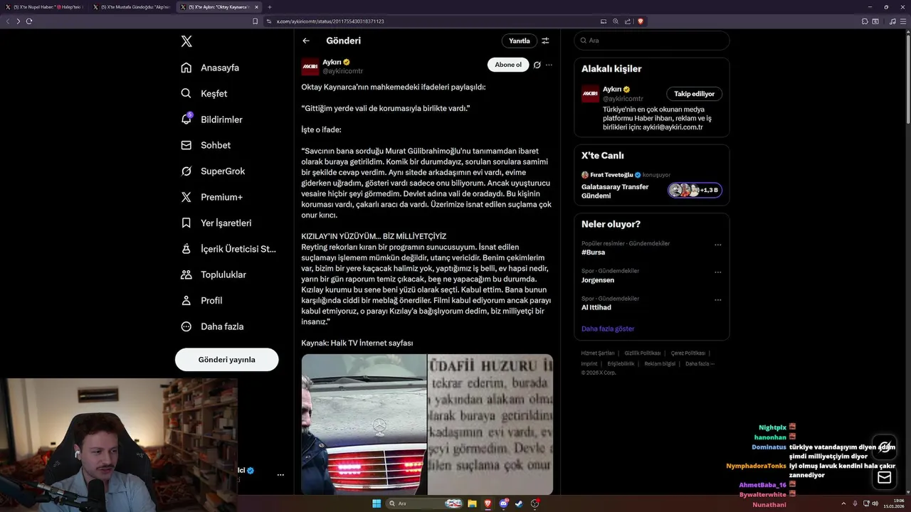This screenshot has width=911, height=512.
Task: Click the Brave Shields lion icon
Action: point(640,21)
